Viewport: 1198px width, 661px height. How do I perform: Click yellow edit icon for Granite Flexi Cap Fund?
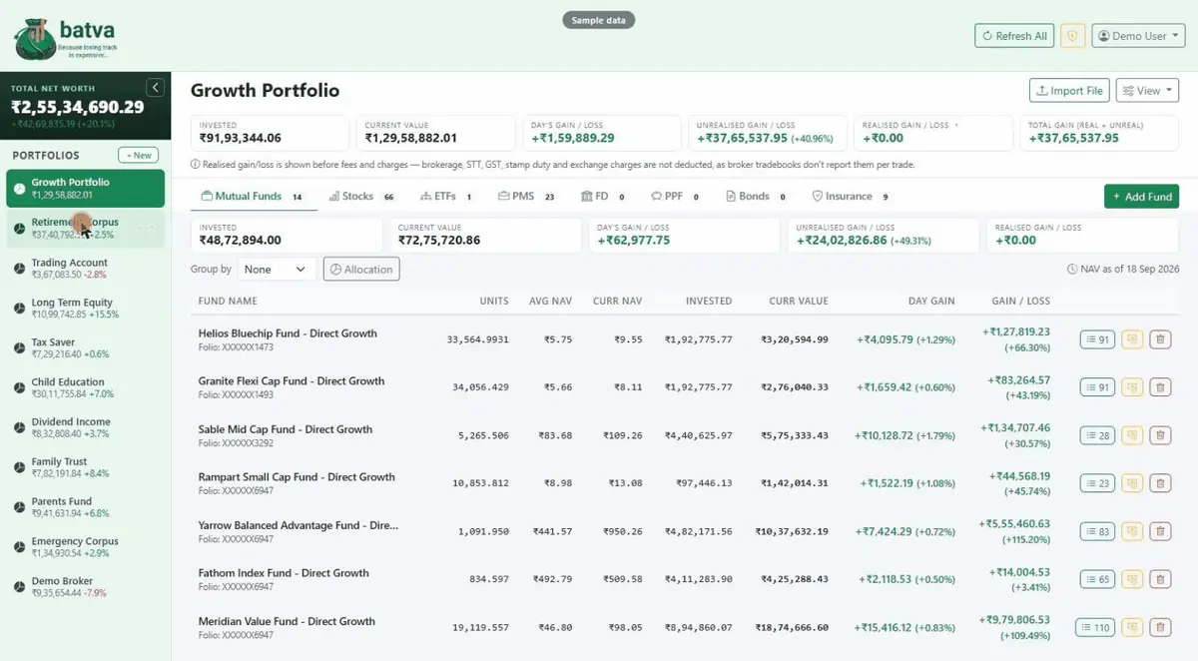pos(1132,387)
